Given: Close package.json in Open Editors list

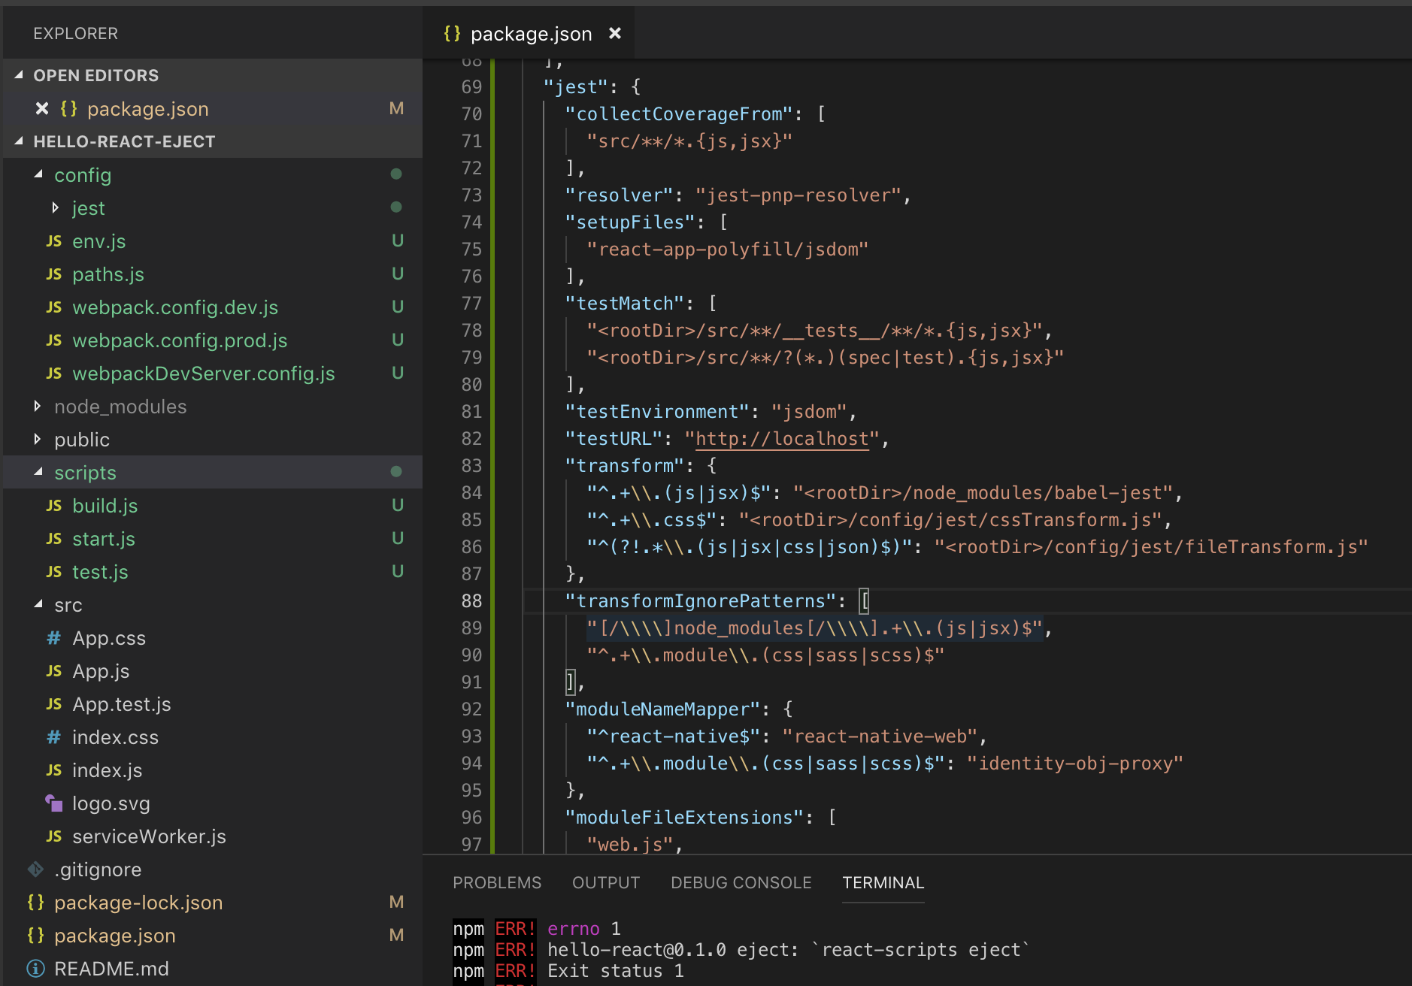Looking at the screenshot, I should (x=42, y=109).
